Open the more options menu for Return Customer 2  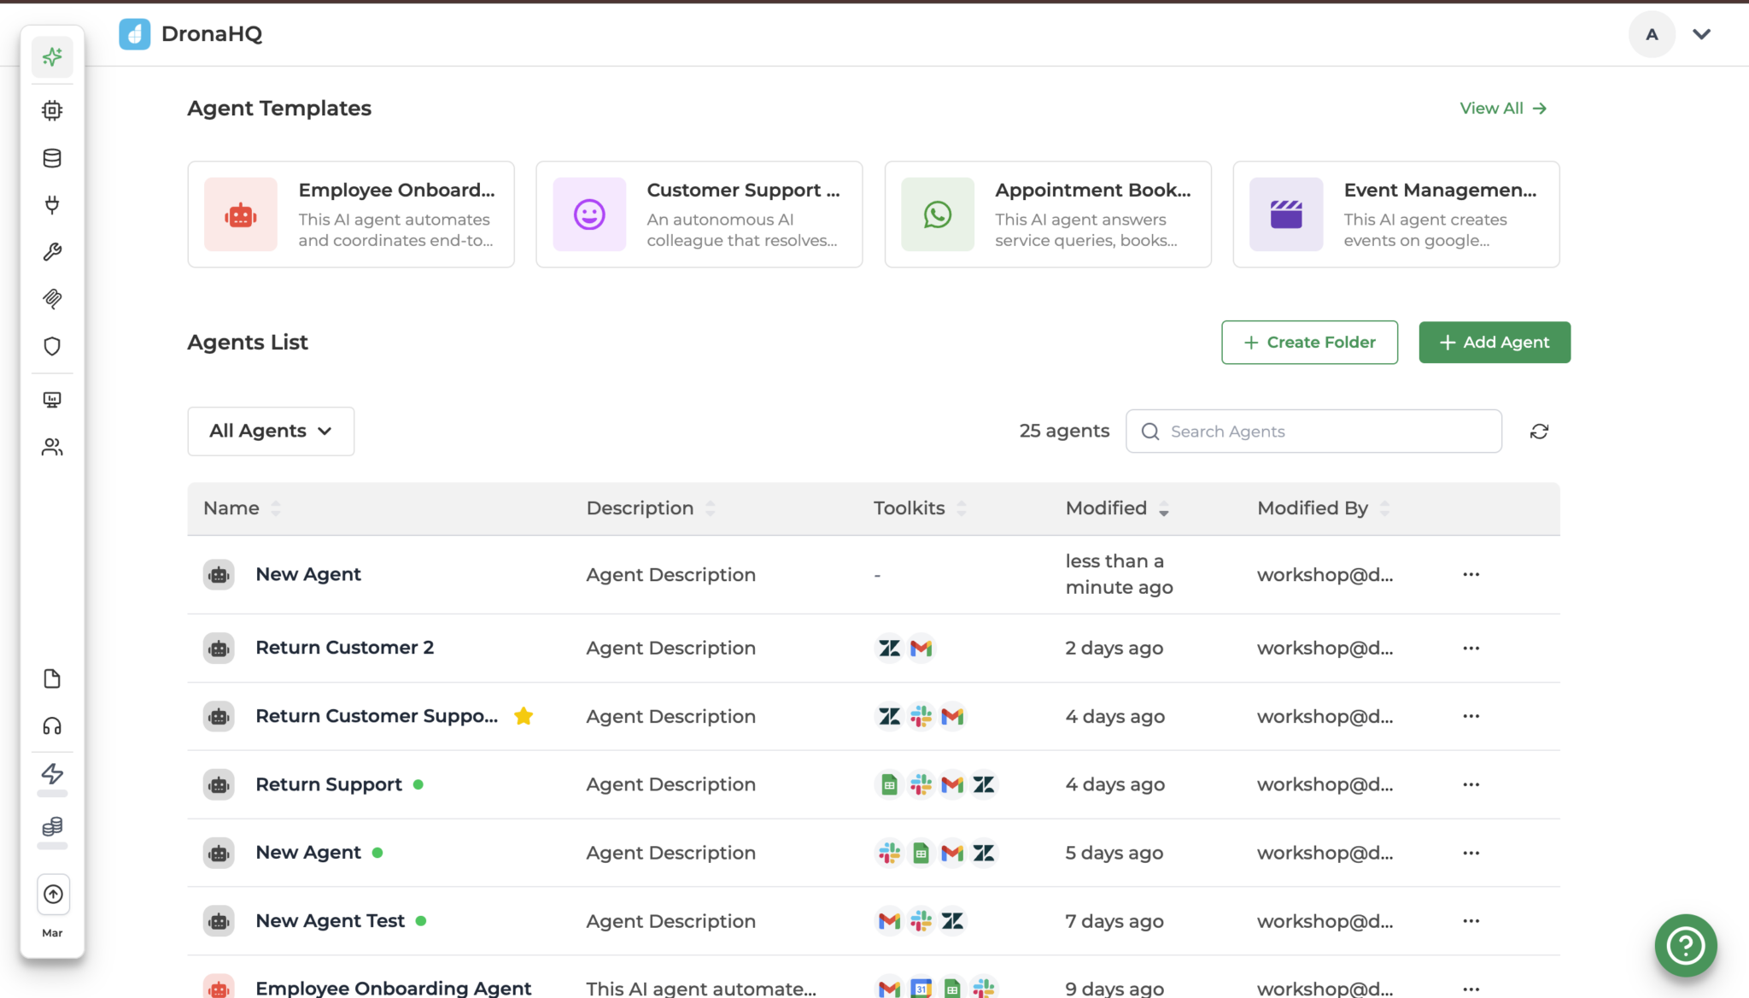tap(1471, 648)
